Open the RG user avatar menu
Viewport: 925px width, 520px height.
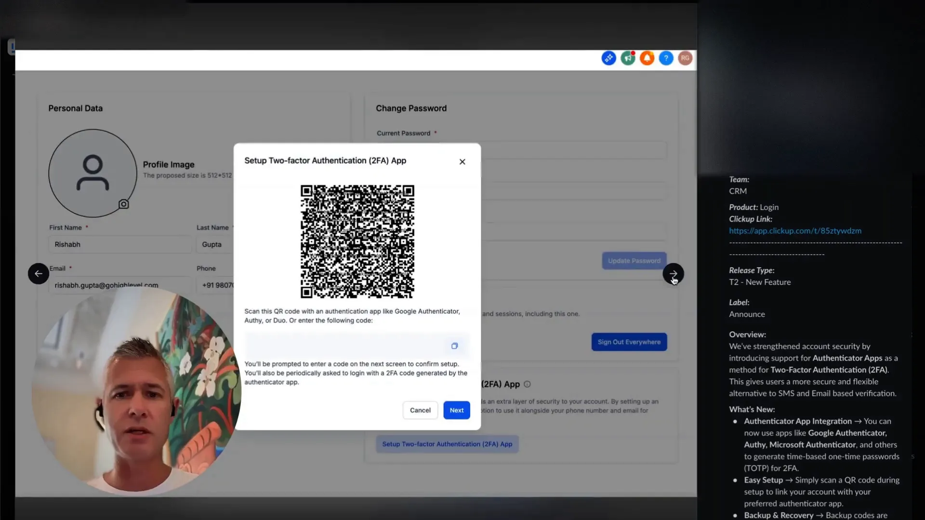point(685,58)
